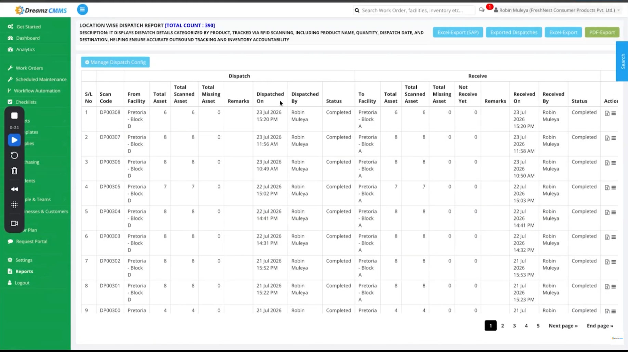Open document icon for row DP00304
This screenshot has height=352, width=628.
click(x=607, y=213)
